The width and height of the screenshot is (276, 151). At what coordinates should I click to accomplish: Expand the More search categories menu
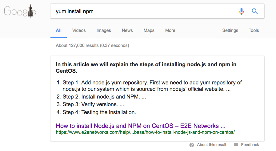[x=170, y=30]
